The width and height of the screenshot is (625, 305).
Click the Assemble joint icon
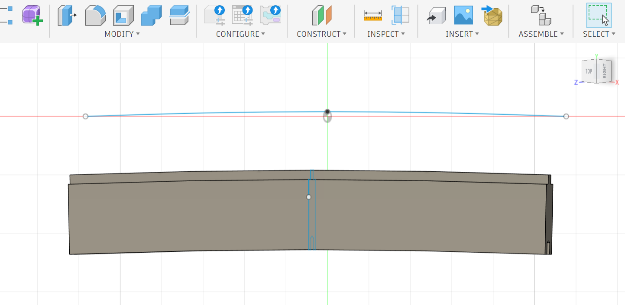pos(541,15)
